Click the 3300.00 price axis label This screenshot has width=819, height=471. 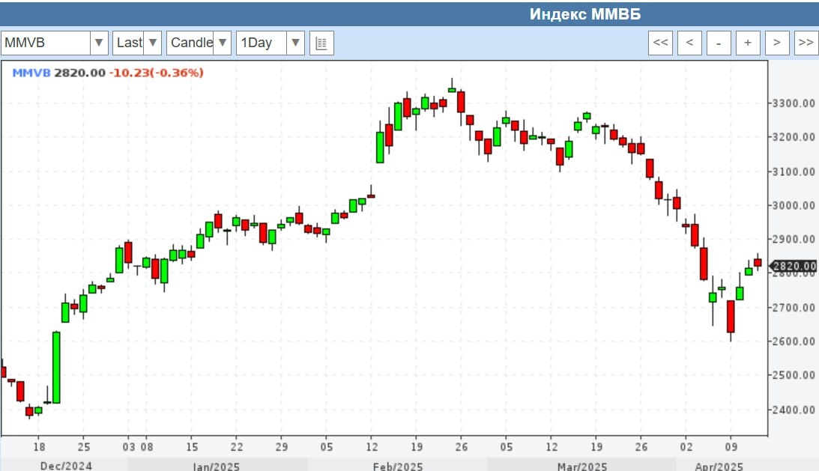point(794,103)
